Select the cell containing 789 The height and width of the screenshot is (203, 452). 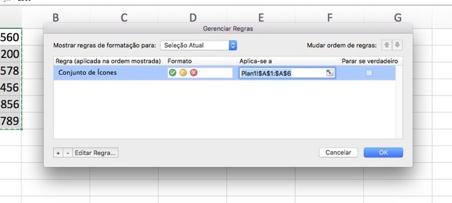(11, 120)
